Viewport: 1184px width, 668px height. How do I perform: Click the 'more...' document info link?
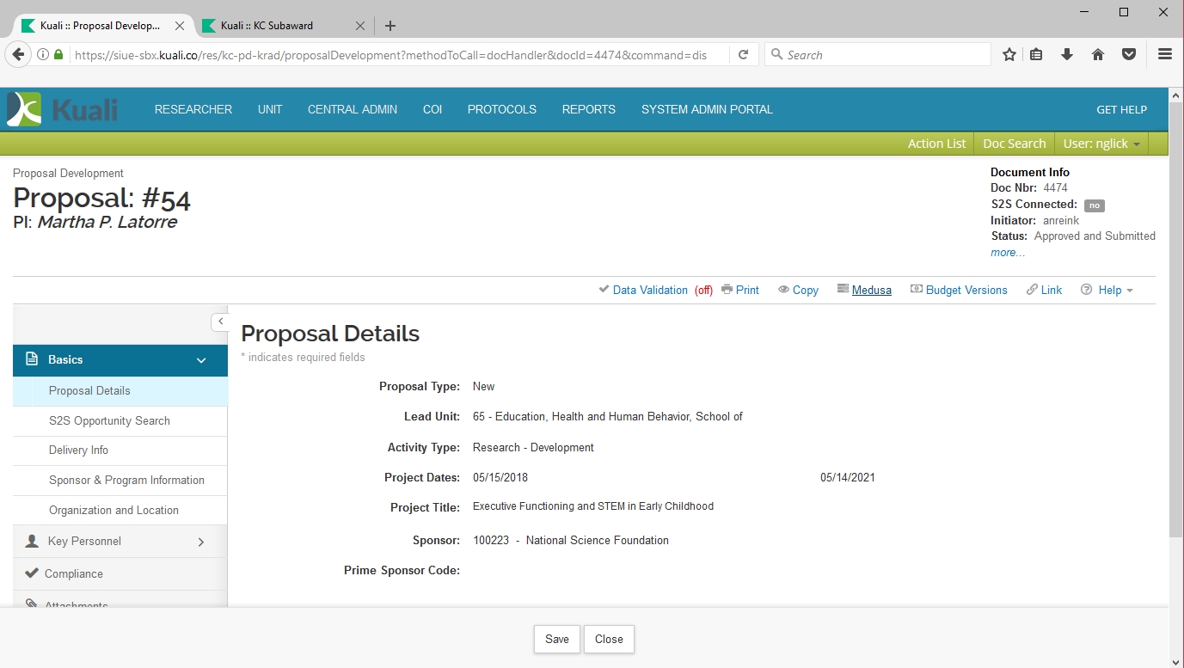point(1007,253)
